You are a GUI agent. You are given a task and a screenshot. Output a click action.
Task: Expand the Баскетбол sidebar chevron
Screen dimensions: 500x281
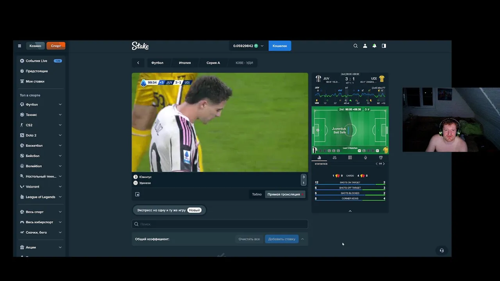click(60, 146)
